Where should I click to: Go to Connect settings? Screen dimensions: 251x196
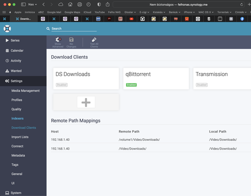tap(17, 146)
